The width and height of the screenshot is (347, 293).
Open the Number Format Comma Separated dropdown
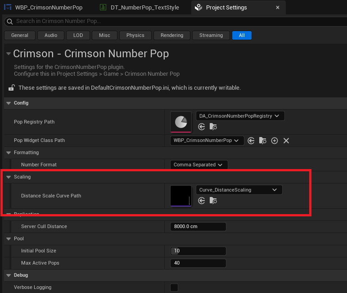click(x=199, y=165)
